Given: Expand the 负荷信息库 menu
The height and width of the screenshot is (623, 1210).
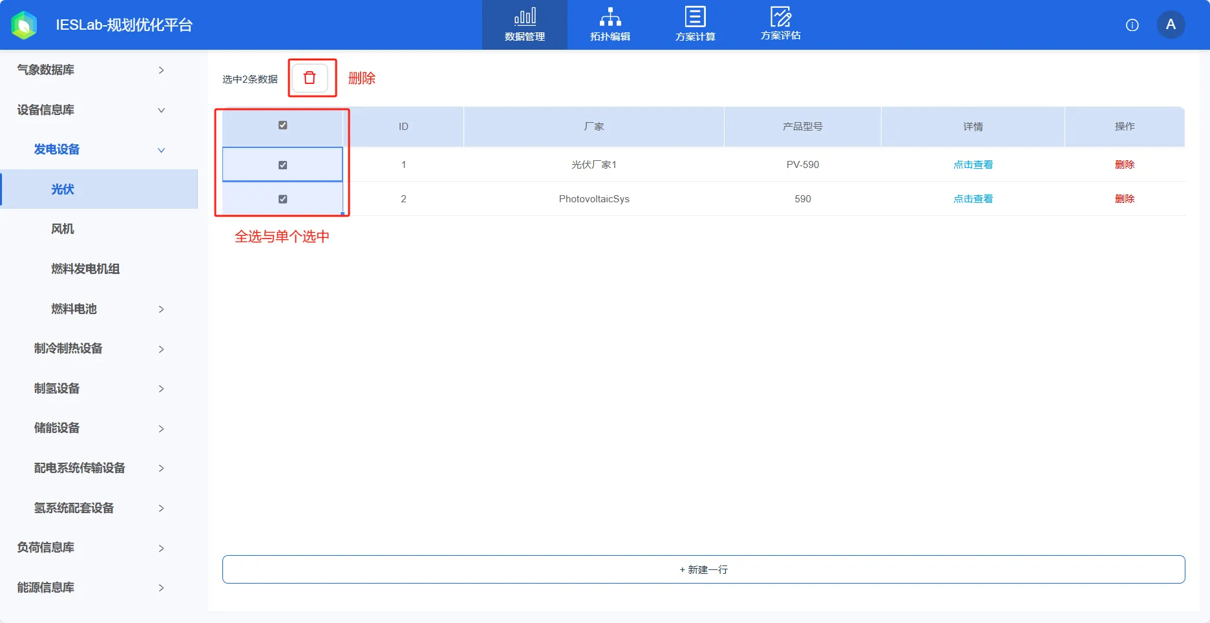Looking at the screenshot, I should click(x=99, y=547).
